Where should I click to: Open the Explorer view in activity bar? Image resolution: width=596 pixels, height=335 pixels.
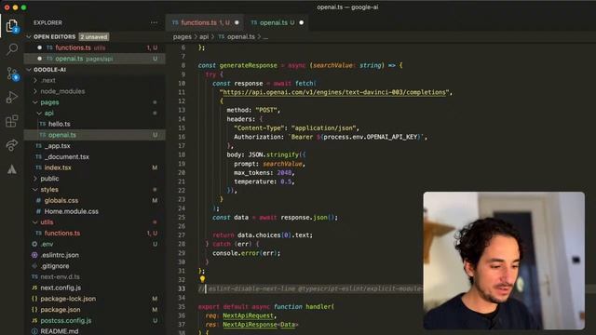tap(12, 26)
